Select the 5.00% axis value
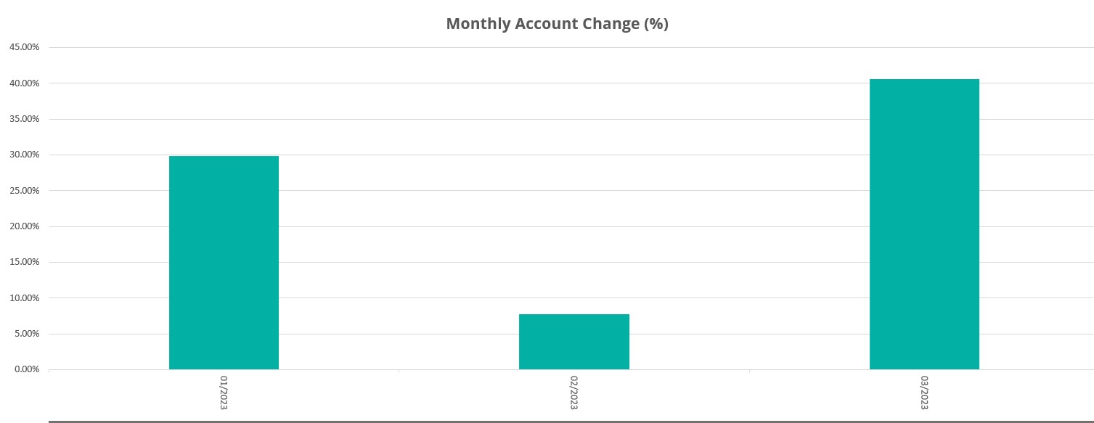This screenshot has height=423, width=1094. click(27, 334)
